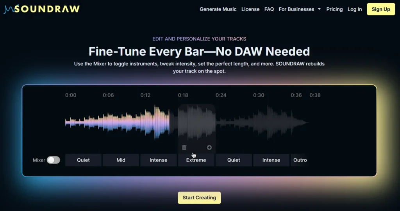Toggle the Mixer switch
This screenshot has width=400, height=211.
tap(54, 160)
